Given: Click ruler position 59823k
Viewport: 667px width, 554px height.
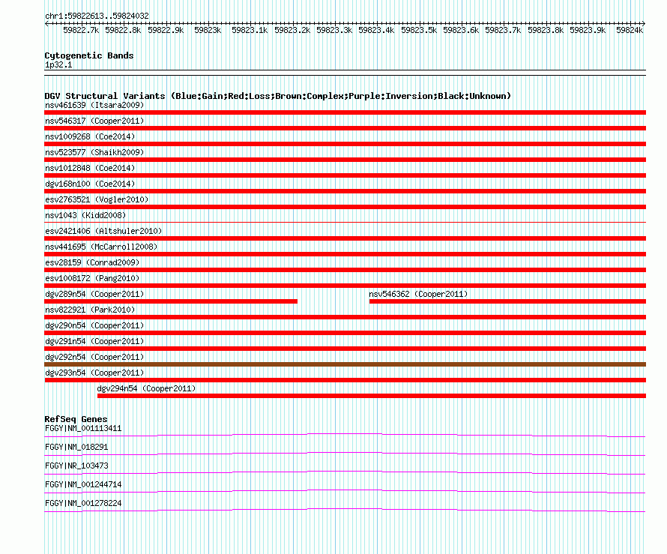Looking at the screenshot, I should click(208, 30).
